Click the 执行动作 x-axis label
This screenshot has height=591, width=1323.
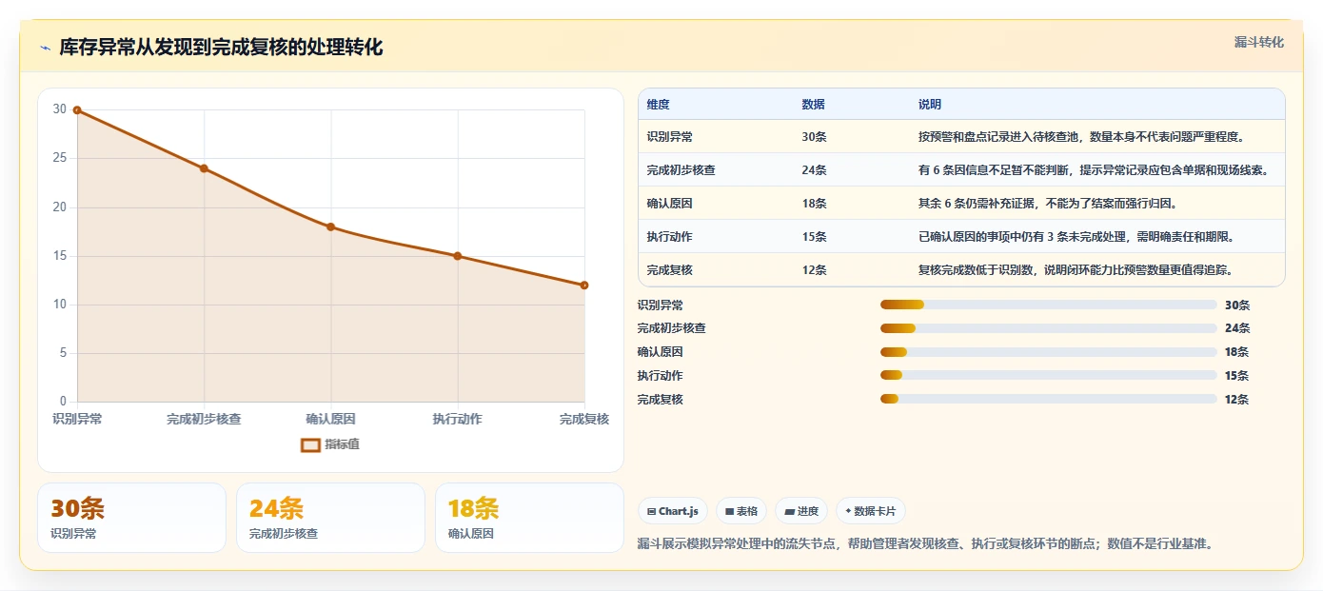pyautogui.click(x=458, y=419)
